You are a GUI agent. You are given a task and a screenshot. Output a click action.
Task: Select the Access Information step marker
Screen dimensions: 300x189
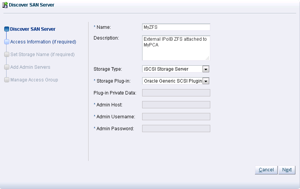(x=7, y=42)
